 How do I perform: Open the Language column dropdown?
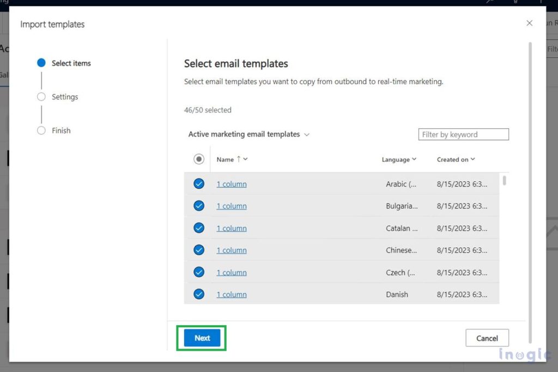point(414,159)
